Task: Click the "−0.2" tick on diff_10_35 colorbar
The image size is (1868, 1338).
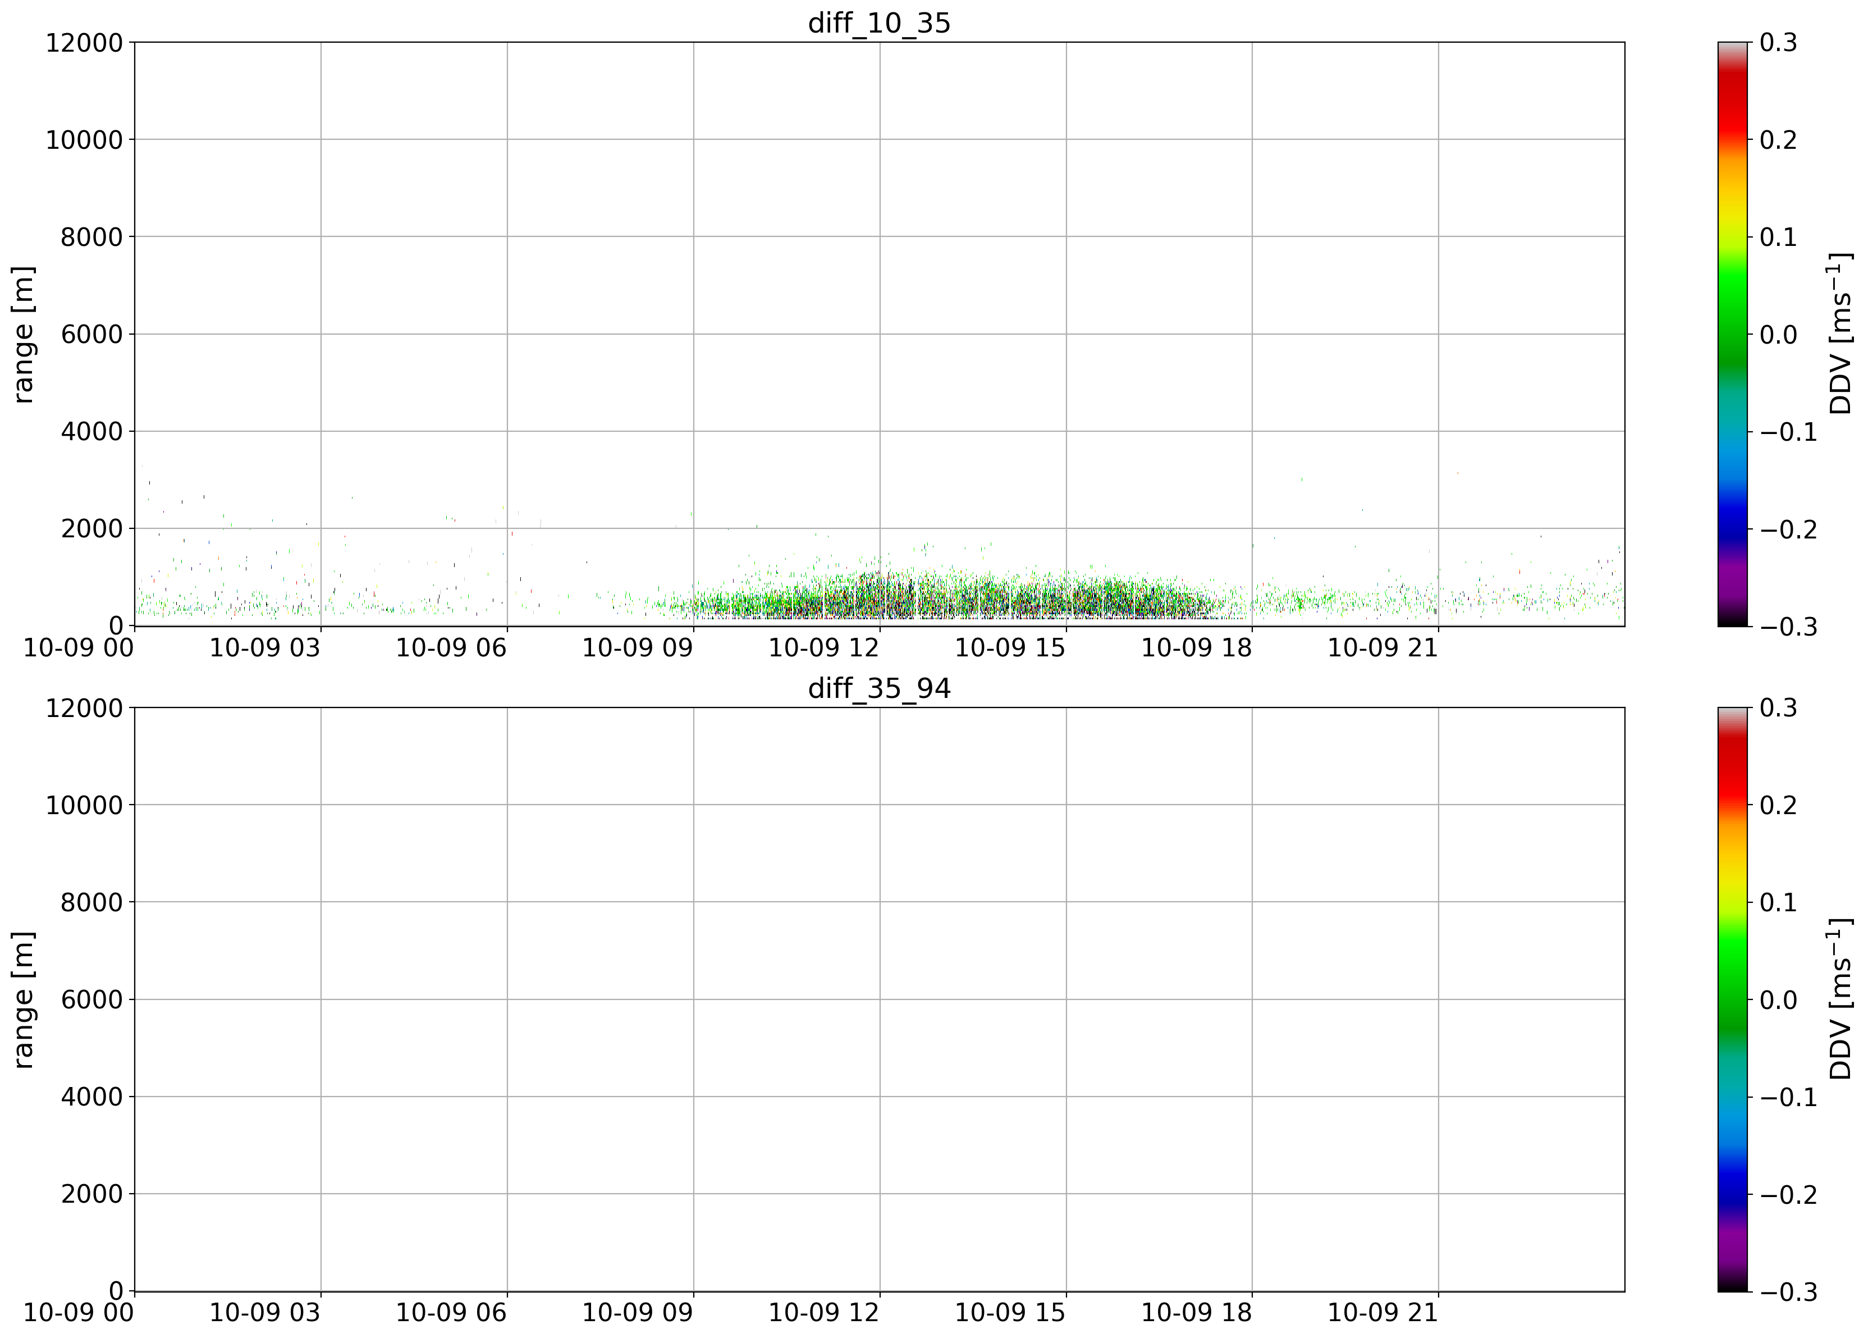Action: coord(1789,529)
